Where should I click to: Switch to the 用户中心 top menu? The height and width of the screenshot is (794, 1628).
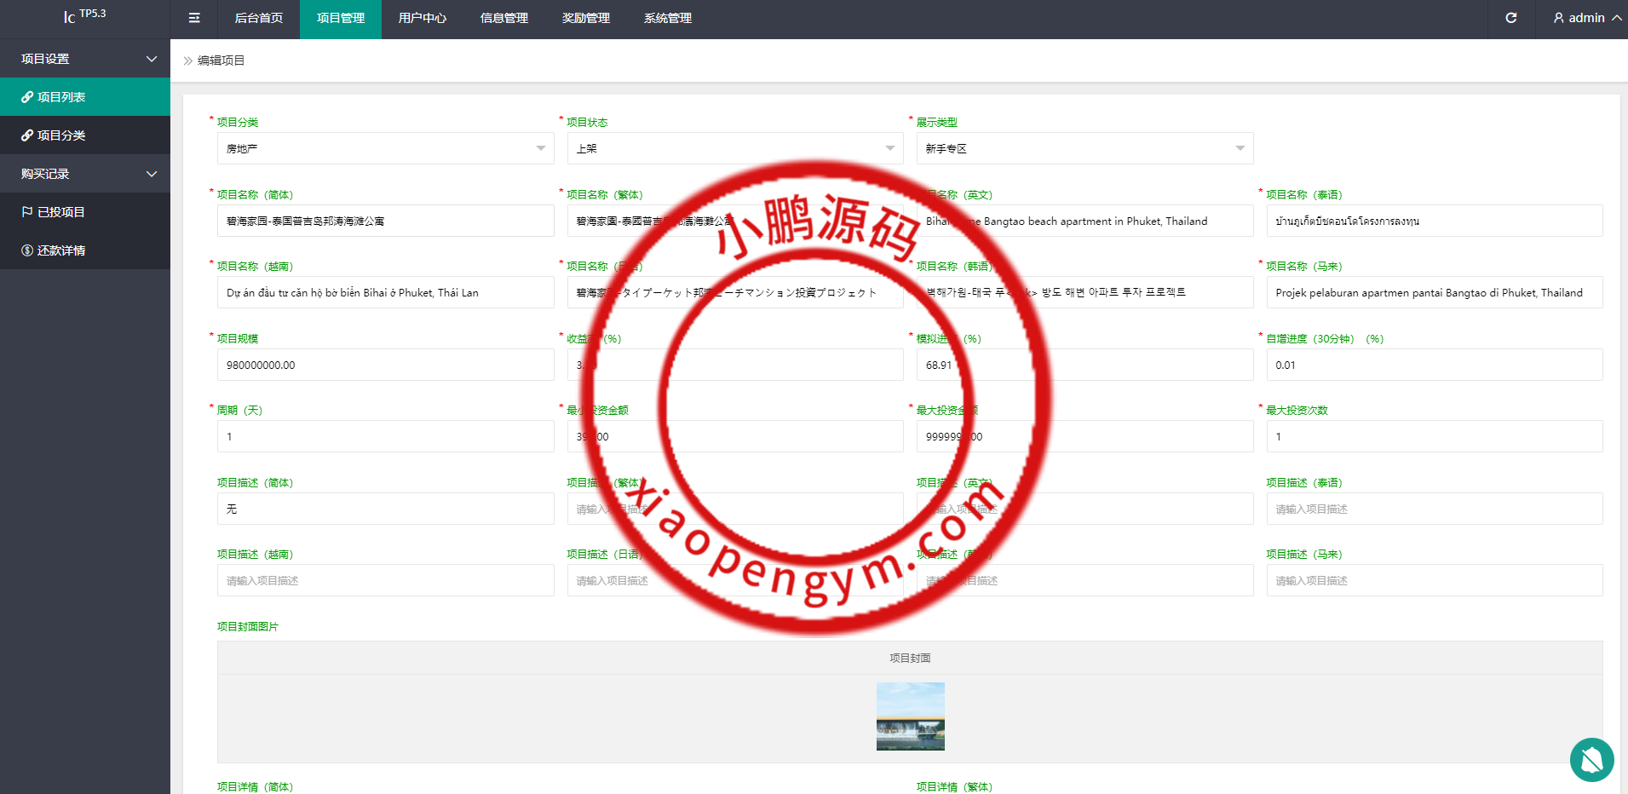(422, 18)
